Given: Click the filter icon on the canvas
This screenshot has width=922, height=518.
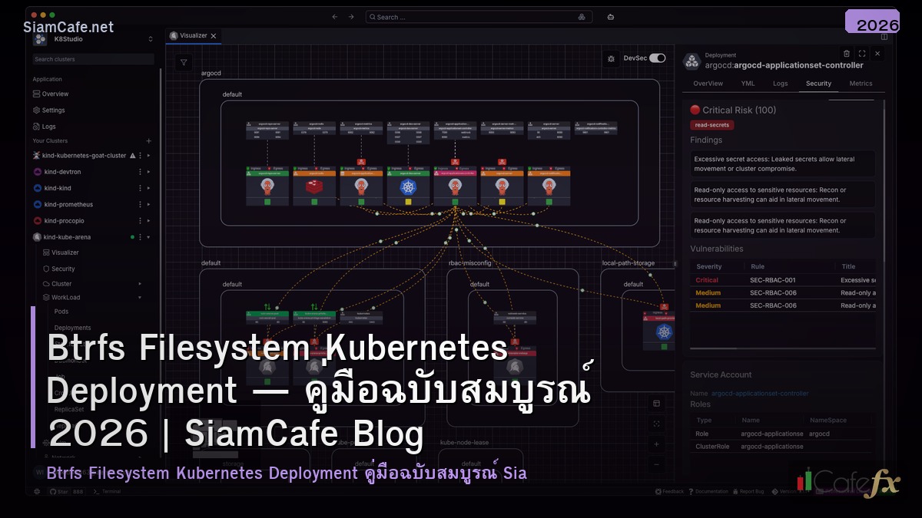Looking at the screenshot, I should pos(183,61).
